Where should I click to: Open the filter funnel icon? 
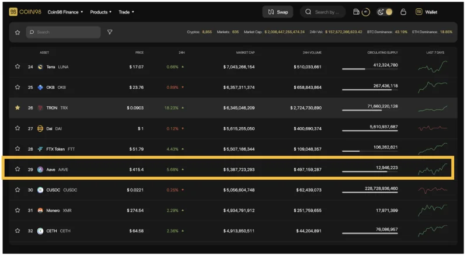tap(110, 32)
